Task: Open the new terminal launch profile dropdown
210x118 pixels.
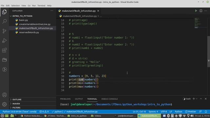Action: (x=197, y=99)
